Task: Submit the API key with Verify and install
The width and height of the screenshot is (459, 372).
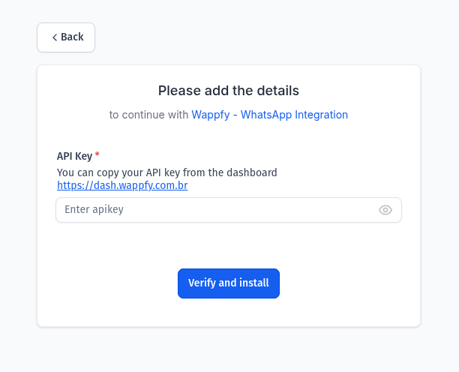Action: (x=229, y=283)
